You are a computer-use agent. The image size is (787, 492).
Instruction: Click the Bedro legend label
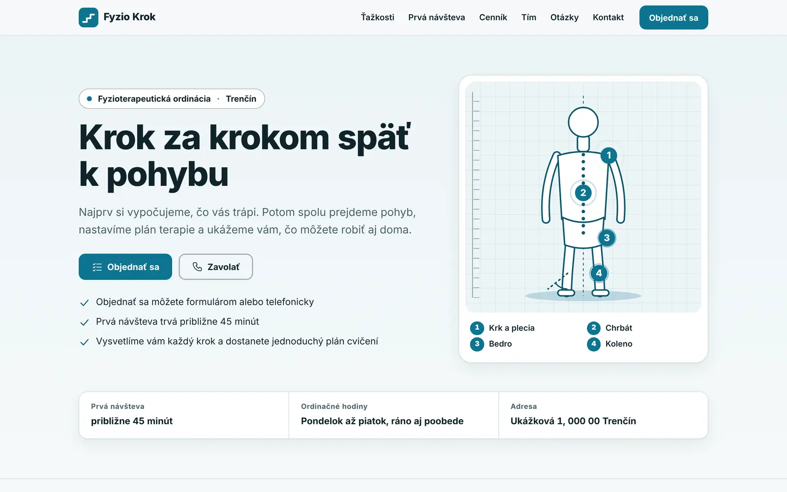[500, 344]
